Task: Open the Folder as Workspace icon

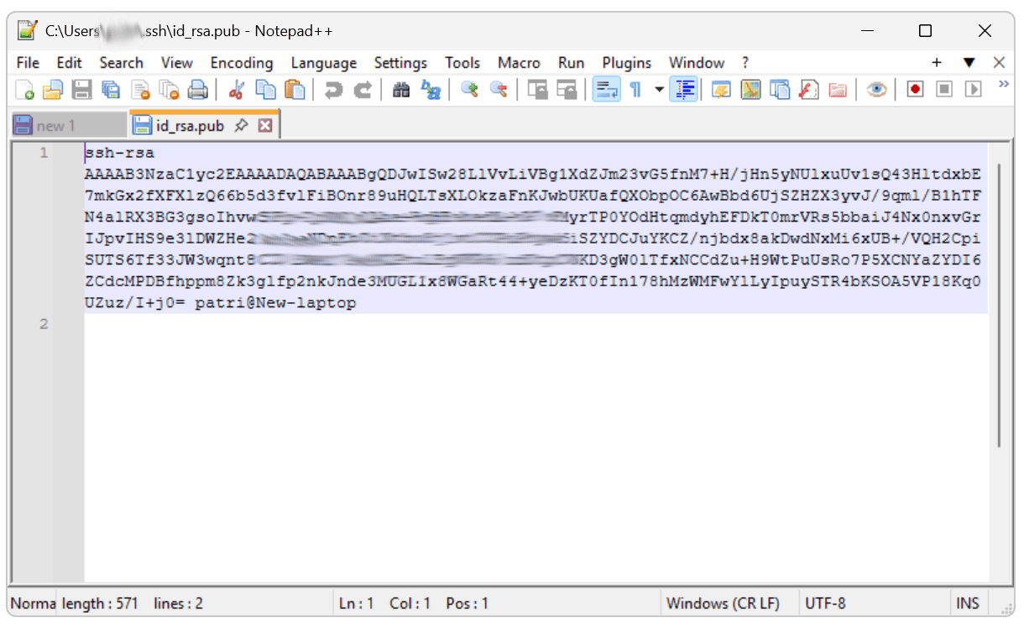Action: (x=838, y=89)
